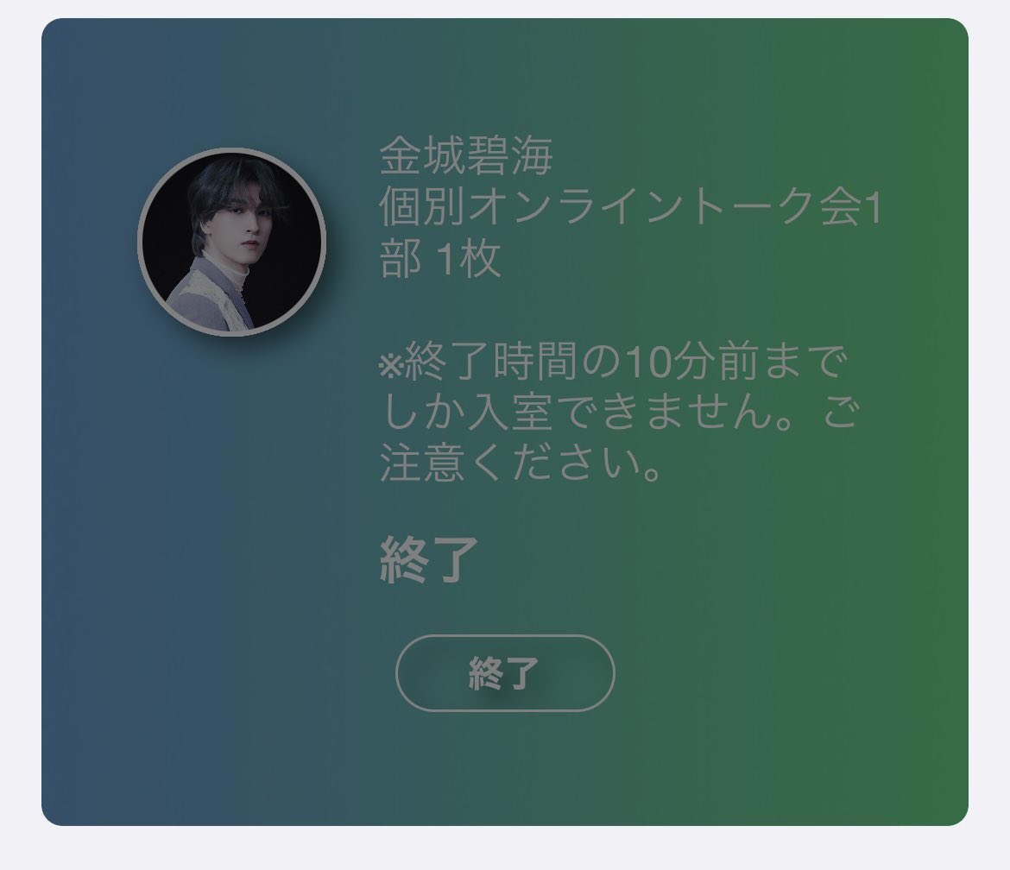The width and height of the screenshot is (1010, 870).
Task: Click the gray ring bordering the avatar
Action: coord(140,242)
